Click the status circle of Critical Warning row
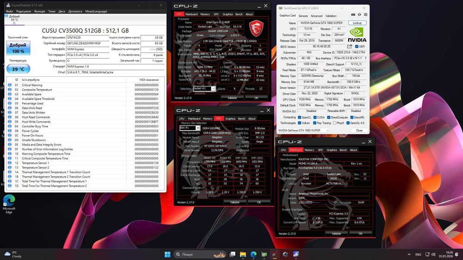463x260 pixels. (x=10, y=85)
